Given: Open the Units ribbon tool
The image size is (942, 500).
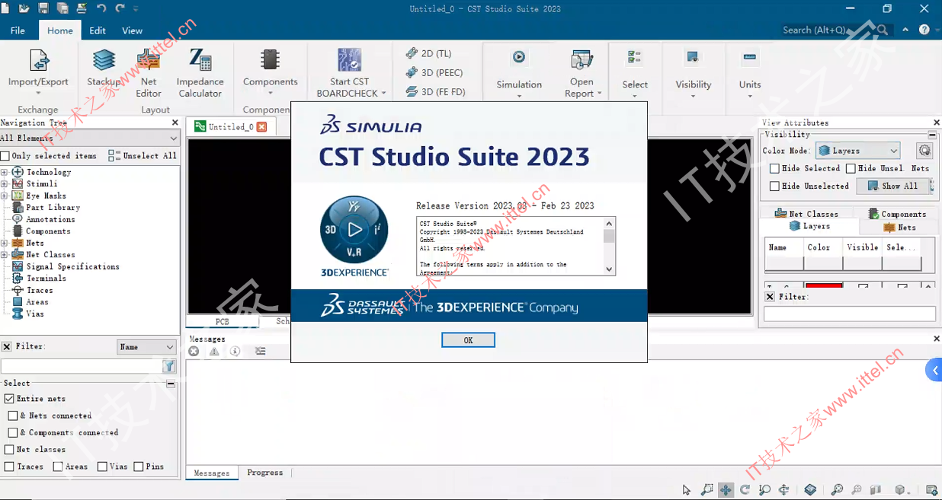Looking at the screenshot, I should click(x=750, y=73).
